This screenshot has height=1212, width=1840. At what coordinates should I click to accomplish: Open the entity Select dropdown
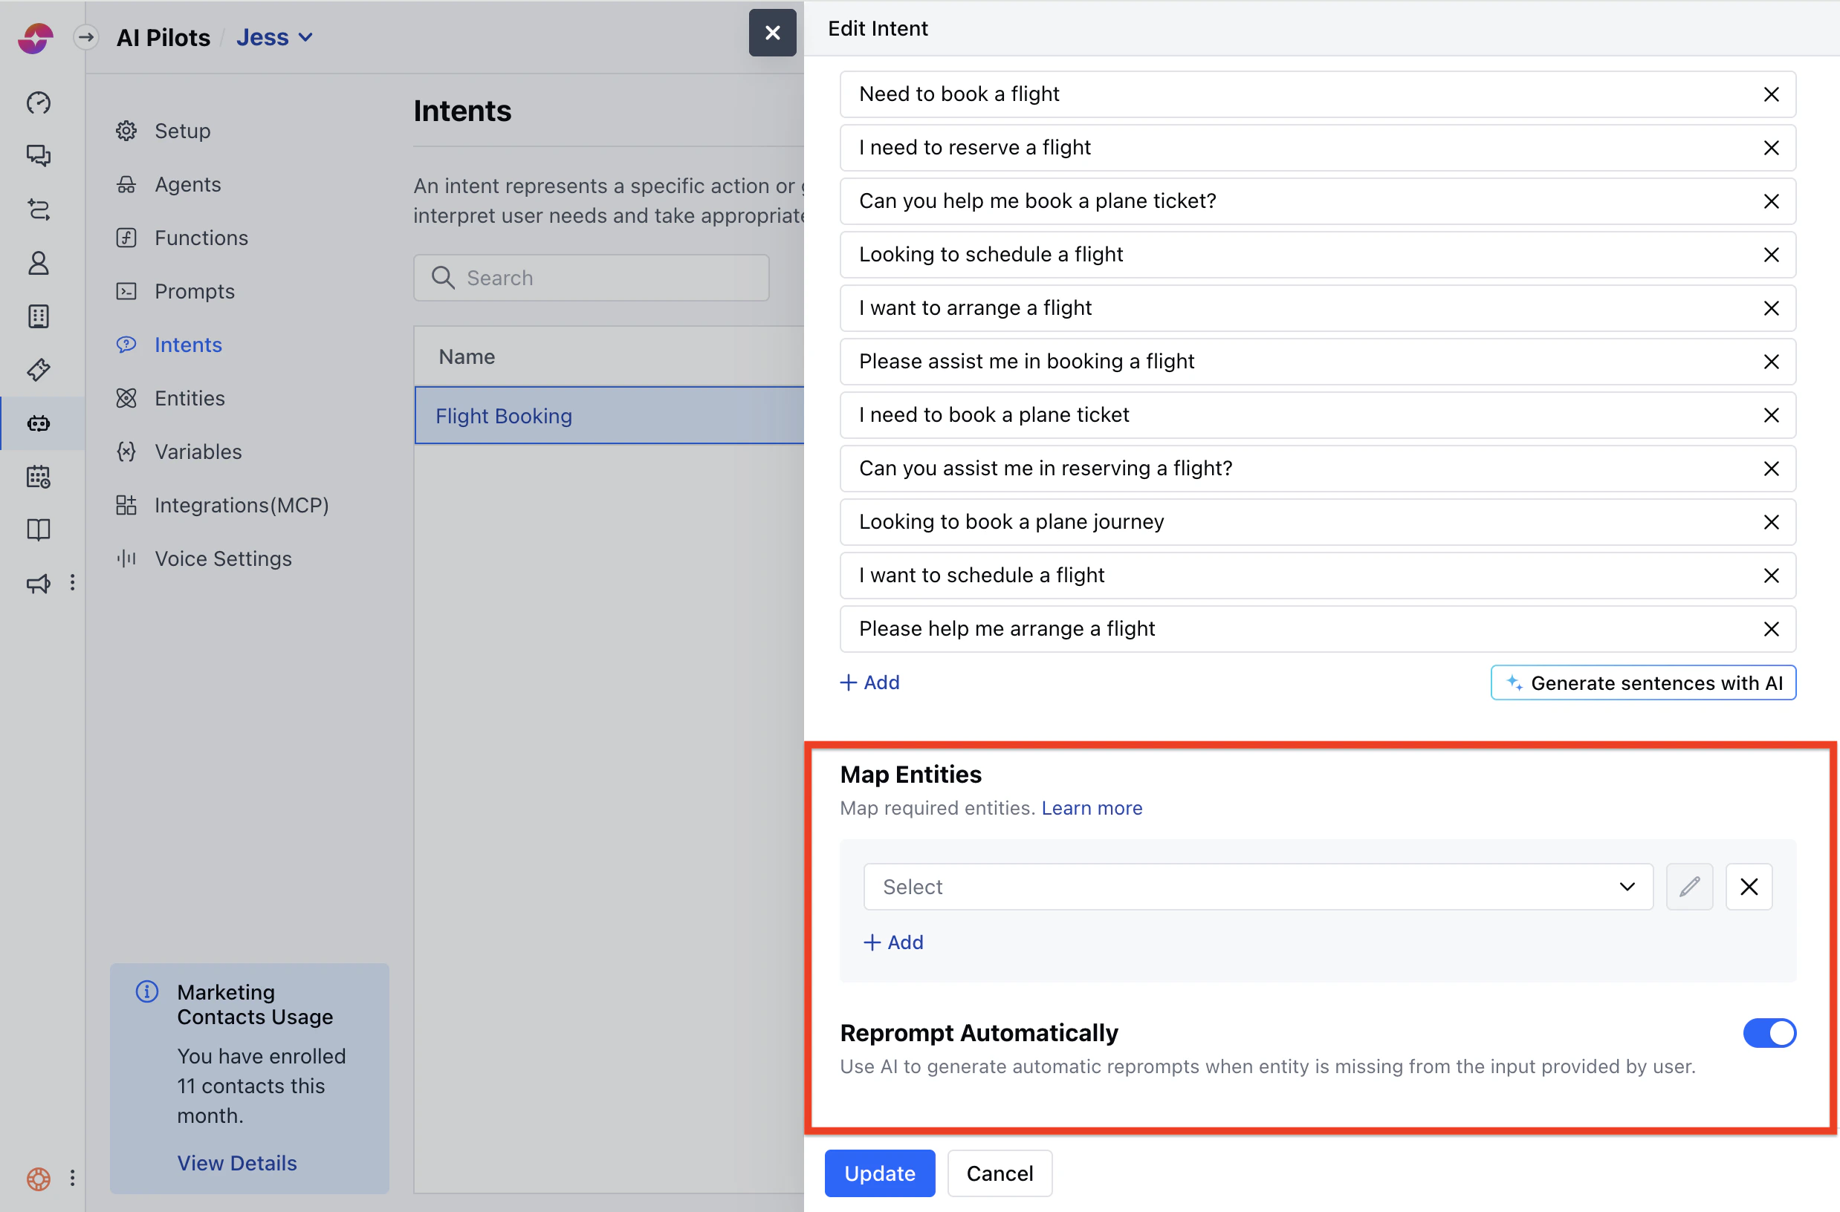pyautogui.click(x=1257, y=886)
